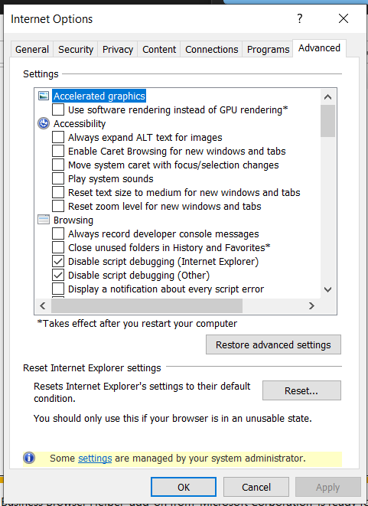Image resolution: width=368 pixels, height=506 pixels.
Task: Go to the Privacy tab
Action: (118, 49)
